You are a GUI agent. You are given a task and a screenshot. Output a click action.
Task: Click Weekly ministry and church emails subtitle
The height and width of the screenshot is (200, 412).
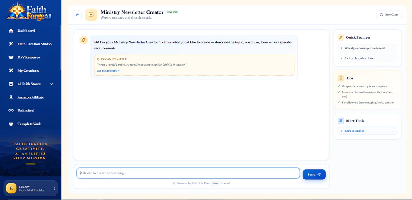coord(126,18)
